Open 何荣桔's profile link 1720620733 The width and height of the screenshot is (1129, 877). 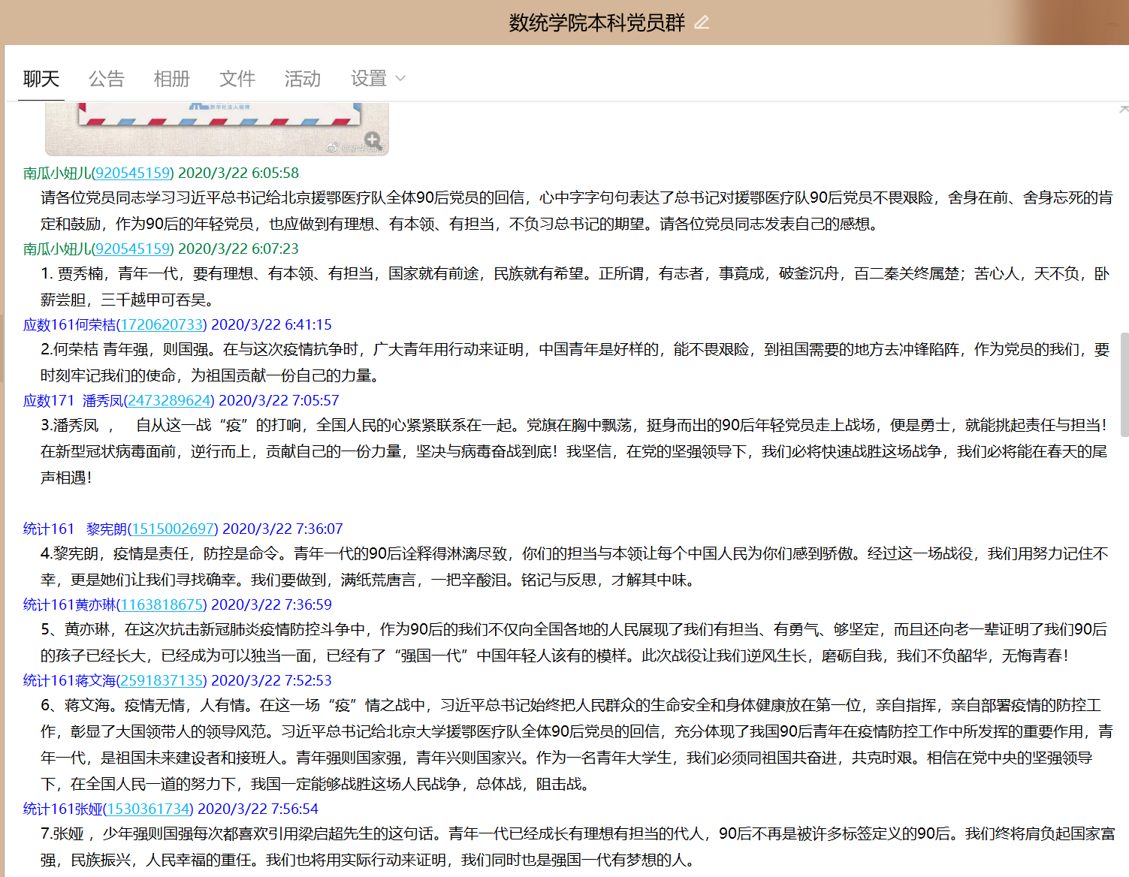point(162,325)
